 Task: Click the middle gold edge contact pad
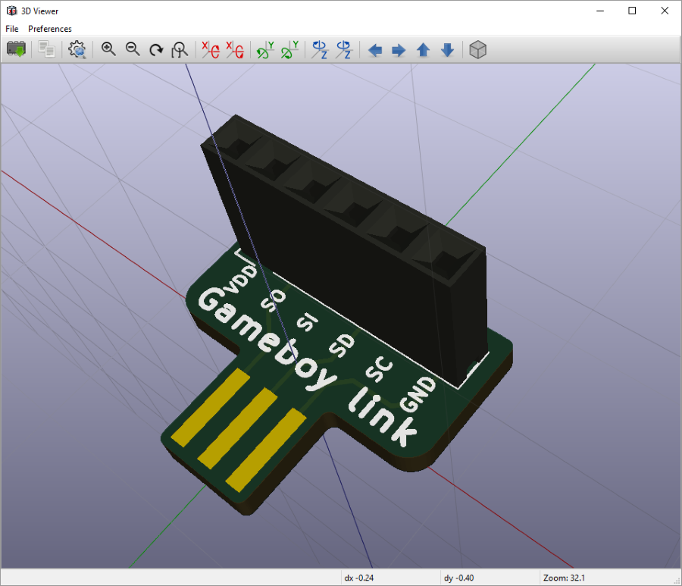tap(238, 428)
